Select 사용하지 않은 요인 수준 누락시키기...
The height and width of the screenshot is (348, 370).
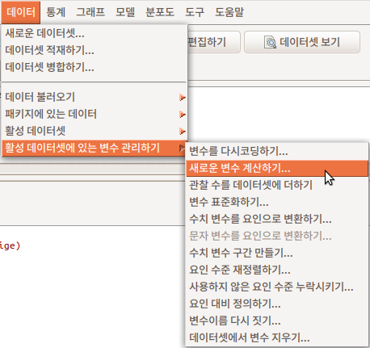[x=277, y=287]
